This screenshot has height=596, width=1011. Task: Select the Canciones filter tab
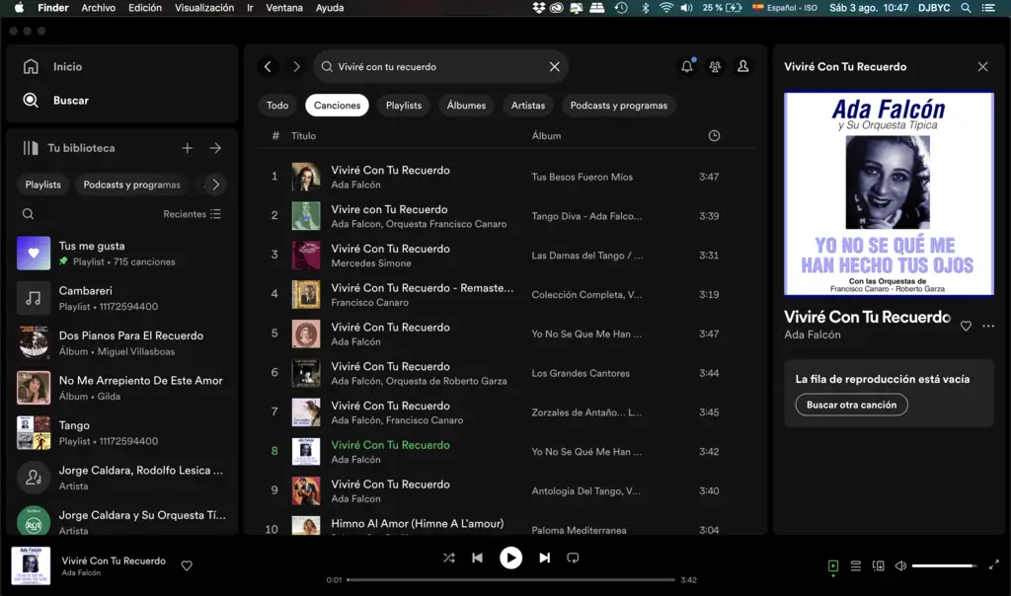[337, 105]
